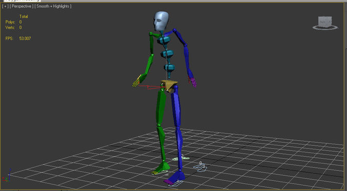The image size is (347, 191).
Task: Select the top teal spine segment
Action: click(164, 40)
